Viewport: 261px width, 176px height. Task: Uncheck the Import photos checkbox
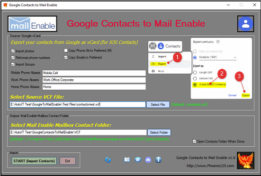(x=13, y=51)
